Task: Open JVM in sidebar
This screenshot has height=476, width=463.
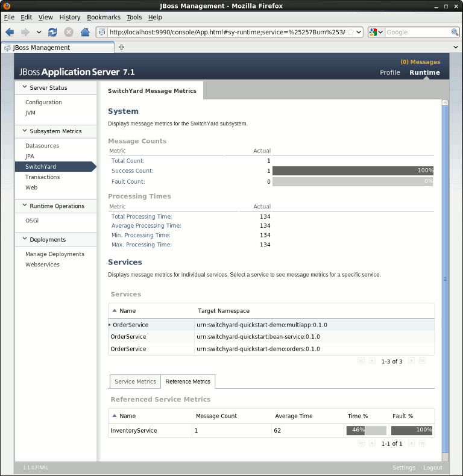Action: [30, 113]
